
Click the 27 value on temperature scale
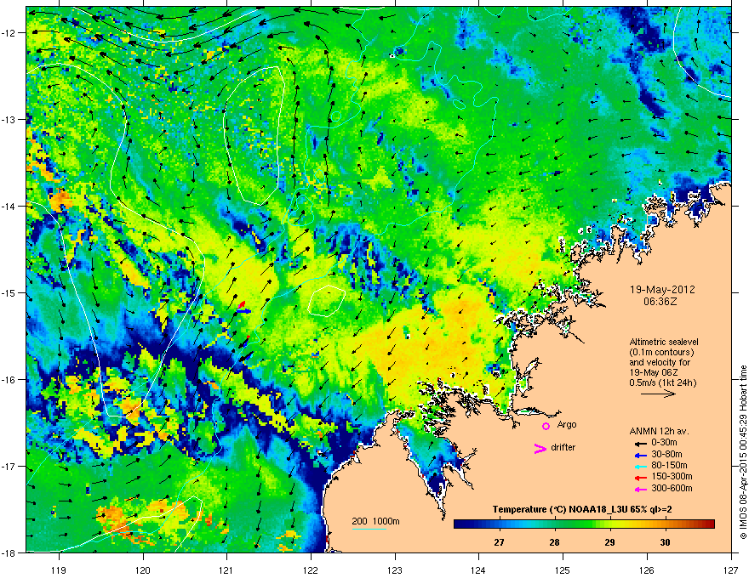click(499, 542)
